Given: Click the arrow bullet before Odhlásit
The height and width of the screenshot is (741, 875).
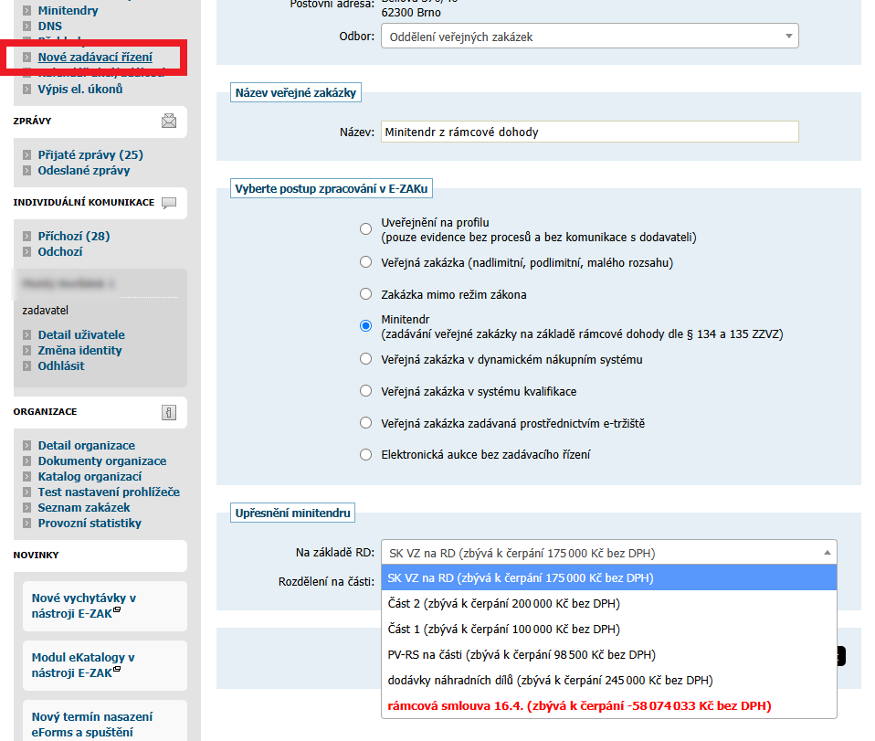Looking at the screenshot, I should point(27,366).
